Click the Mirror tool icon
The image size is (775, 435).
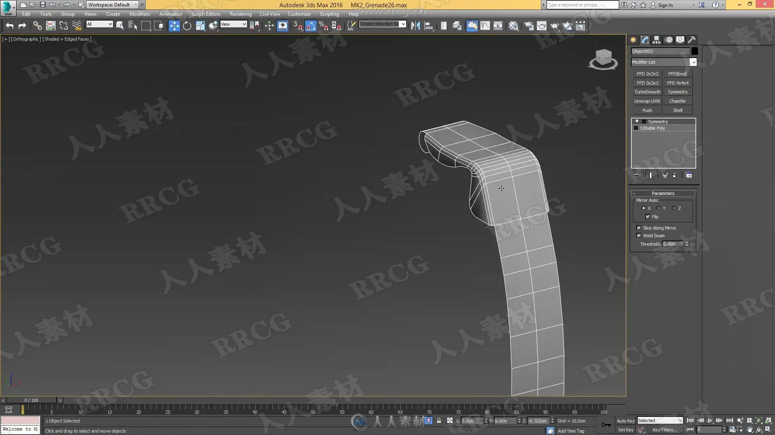coord(415,26)
